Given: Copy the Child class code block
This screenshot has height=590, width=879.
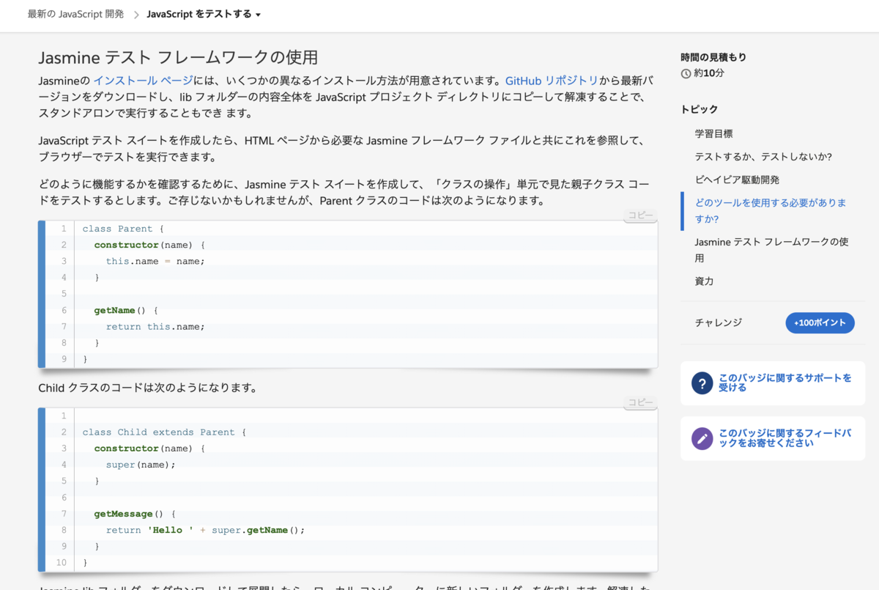Looking at the screenshot, I should pos(639,402).
